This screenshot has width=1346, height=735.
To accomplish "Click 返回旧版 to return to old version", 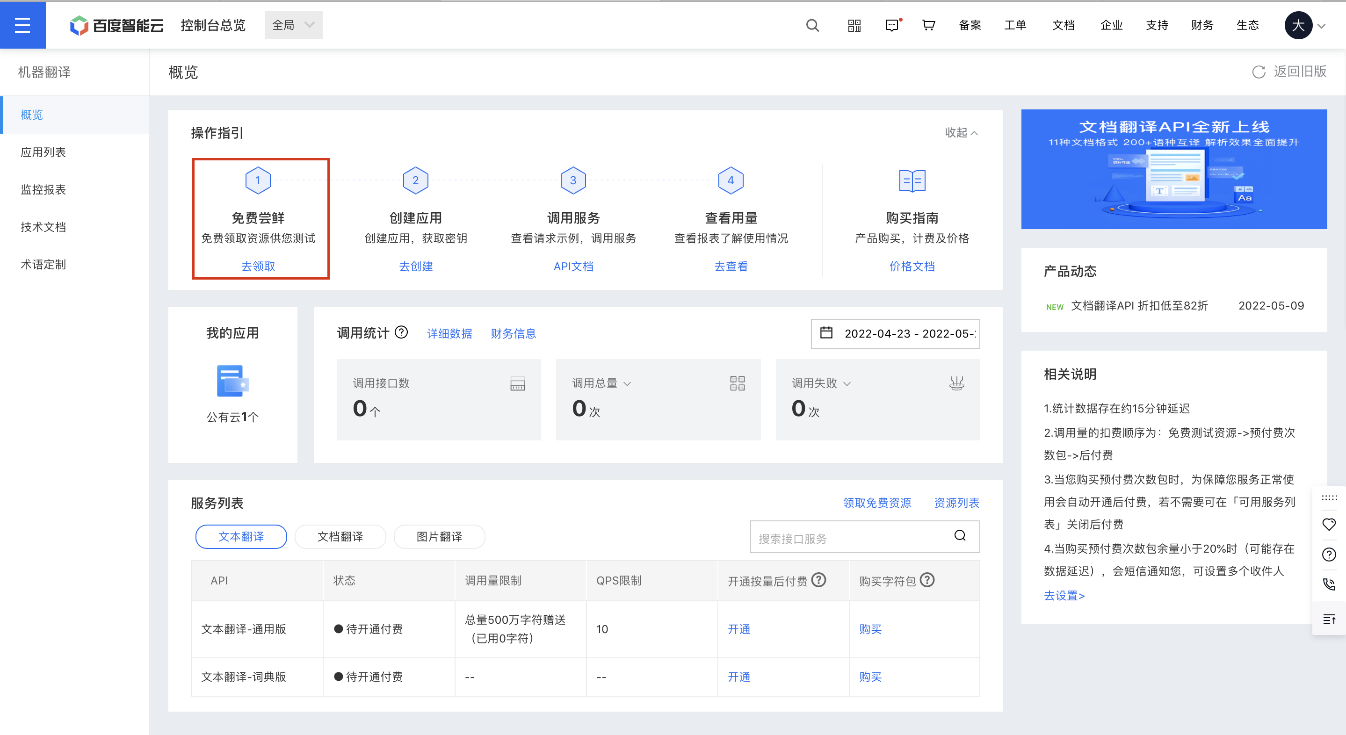I will (x=1300, y=72).
